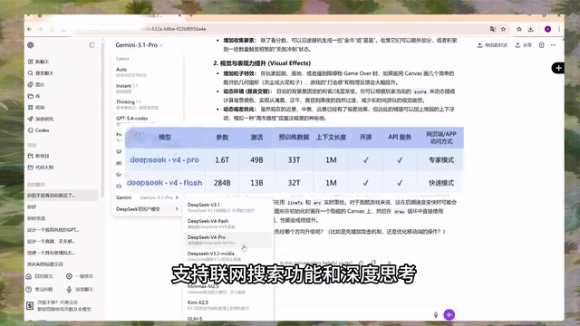Click the purple browser profile avatar
580x326 pixels.
(547, 29)
